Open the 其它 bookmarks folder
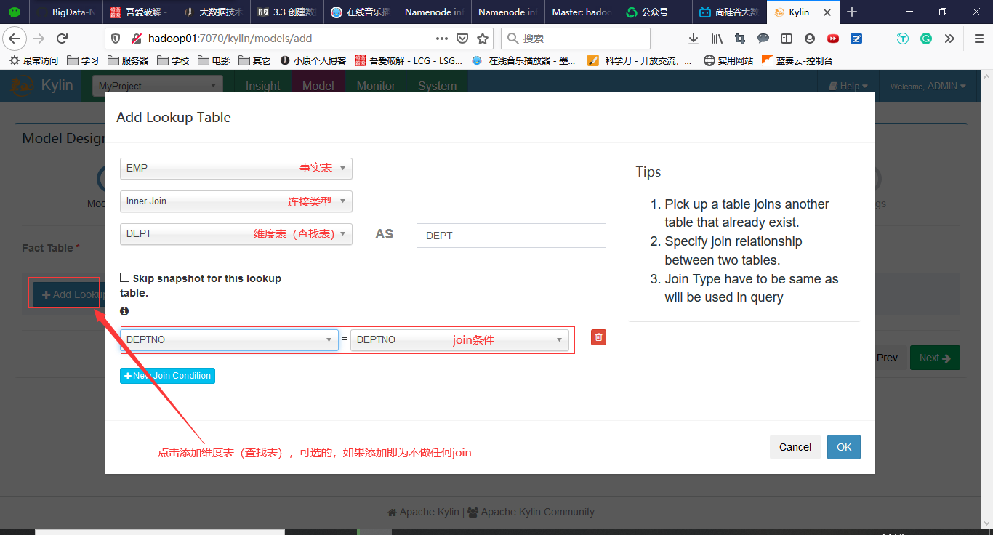Image resolution: width=993 pixels, height=535 pixels. (254, 60)
